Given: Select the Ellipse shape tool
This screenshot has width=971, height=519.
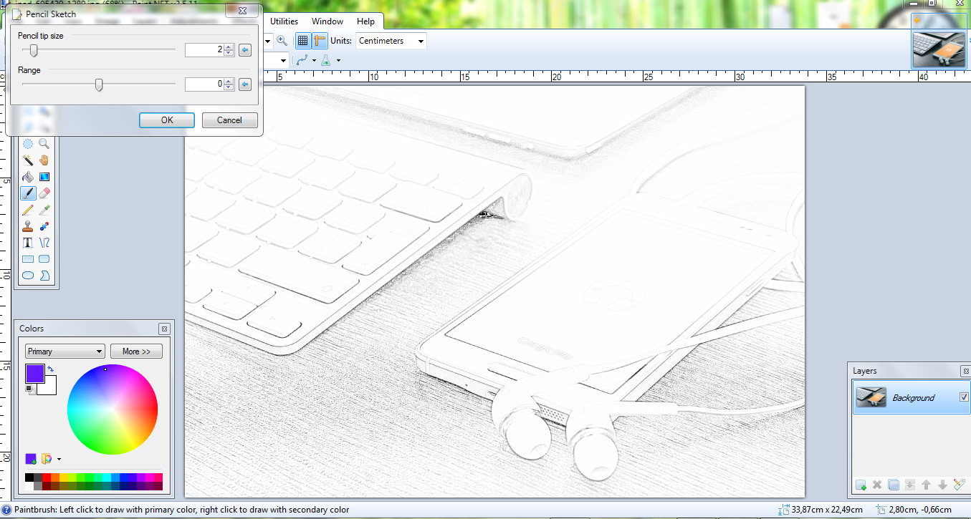Looking at the screenshot, I should click(x=28, y=276).
